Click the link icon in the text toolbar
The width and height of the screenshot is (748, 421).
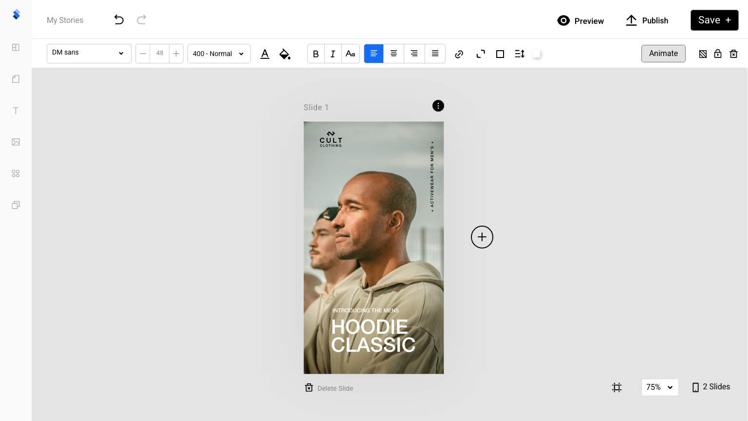pyautogui.click(x=459, y=54)
